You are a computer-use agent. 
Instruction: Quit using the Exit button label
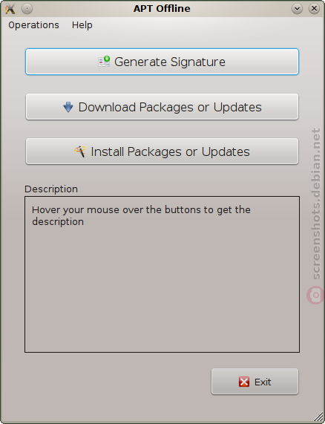click(263, 382)
